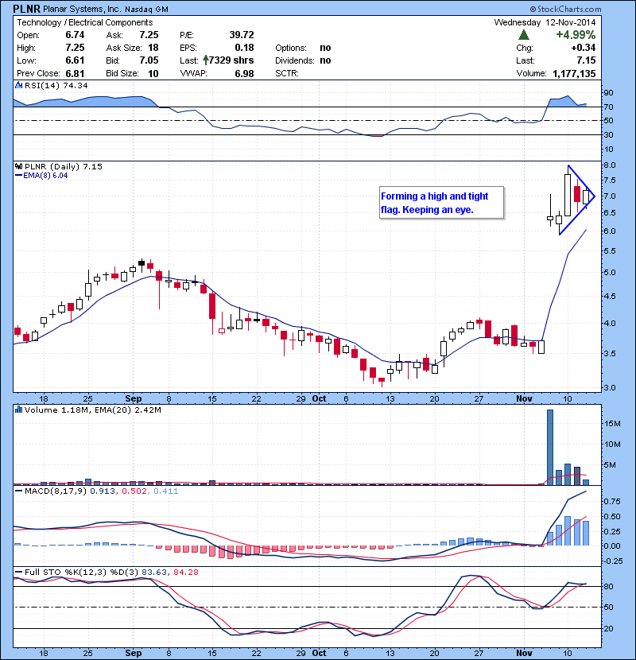Click the -0.25 MACD axis label

point(612,561)
